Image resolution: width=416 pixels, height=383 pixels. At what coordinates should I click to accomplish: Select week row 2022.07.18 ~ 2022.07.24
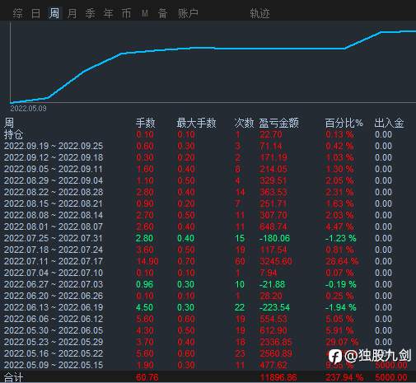(x=54, y=250)
